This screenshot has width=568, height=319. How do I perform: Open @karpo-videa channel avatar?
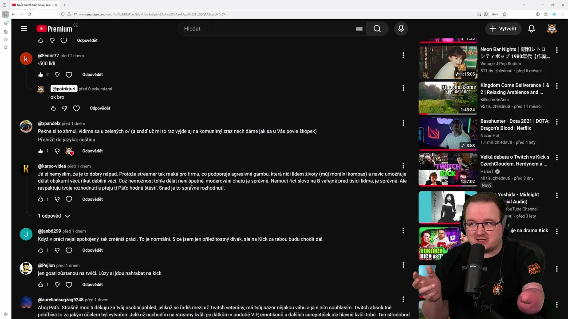pyautogui.click(x=26, y=169)
